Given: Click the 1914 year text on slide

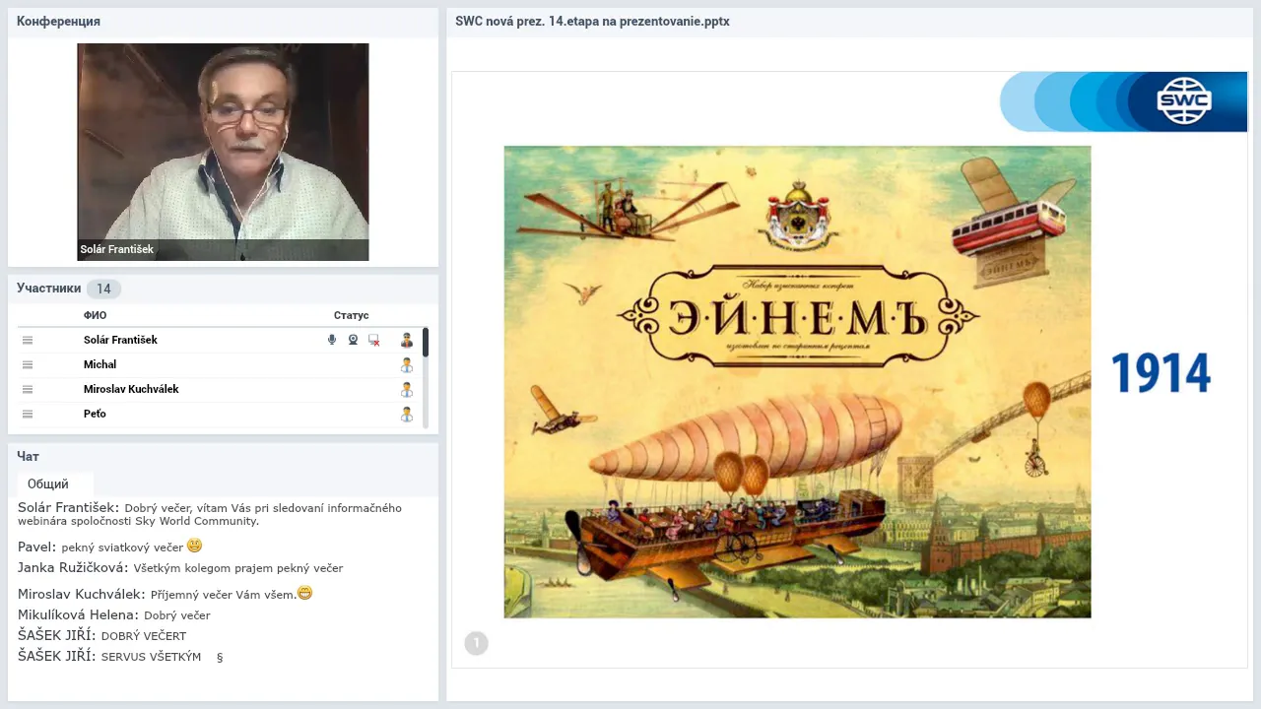Looking at the screenshot, I should (x=1161, y=373).
